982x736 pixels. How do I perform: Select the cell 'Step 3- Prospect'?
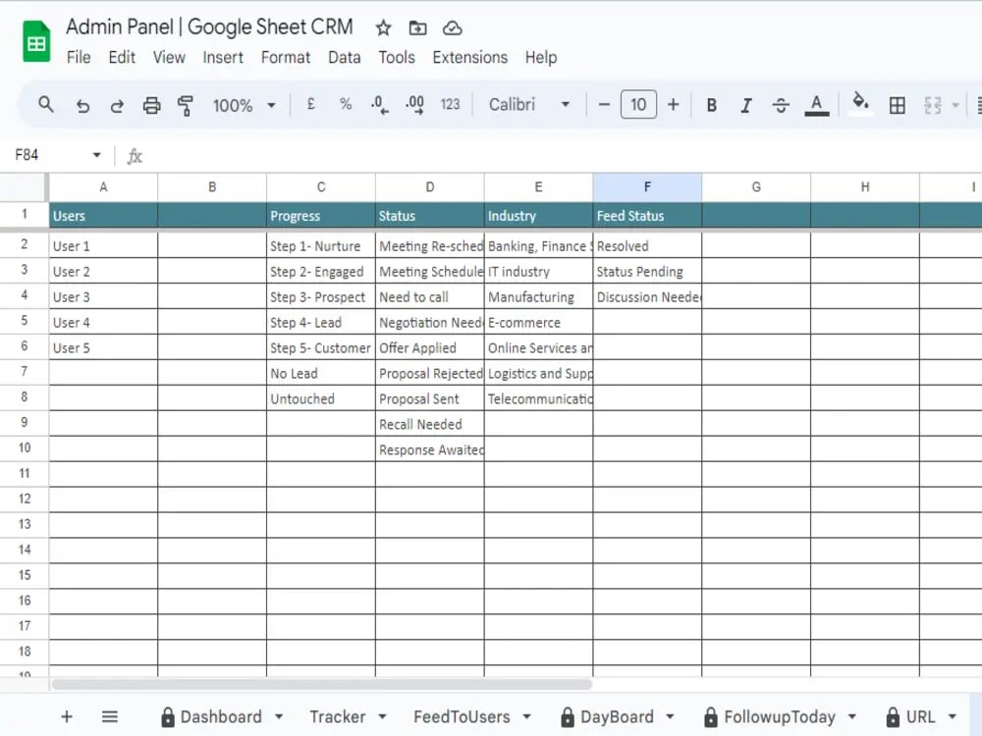point(321,296)
